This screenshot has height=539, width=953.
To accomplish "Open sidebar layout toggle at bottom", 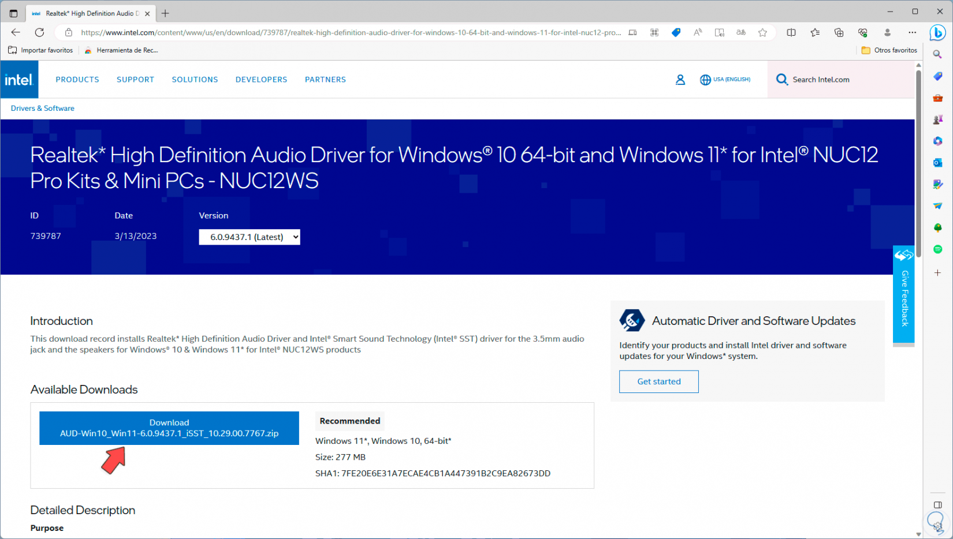I will (937, 505).
